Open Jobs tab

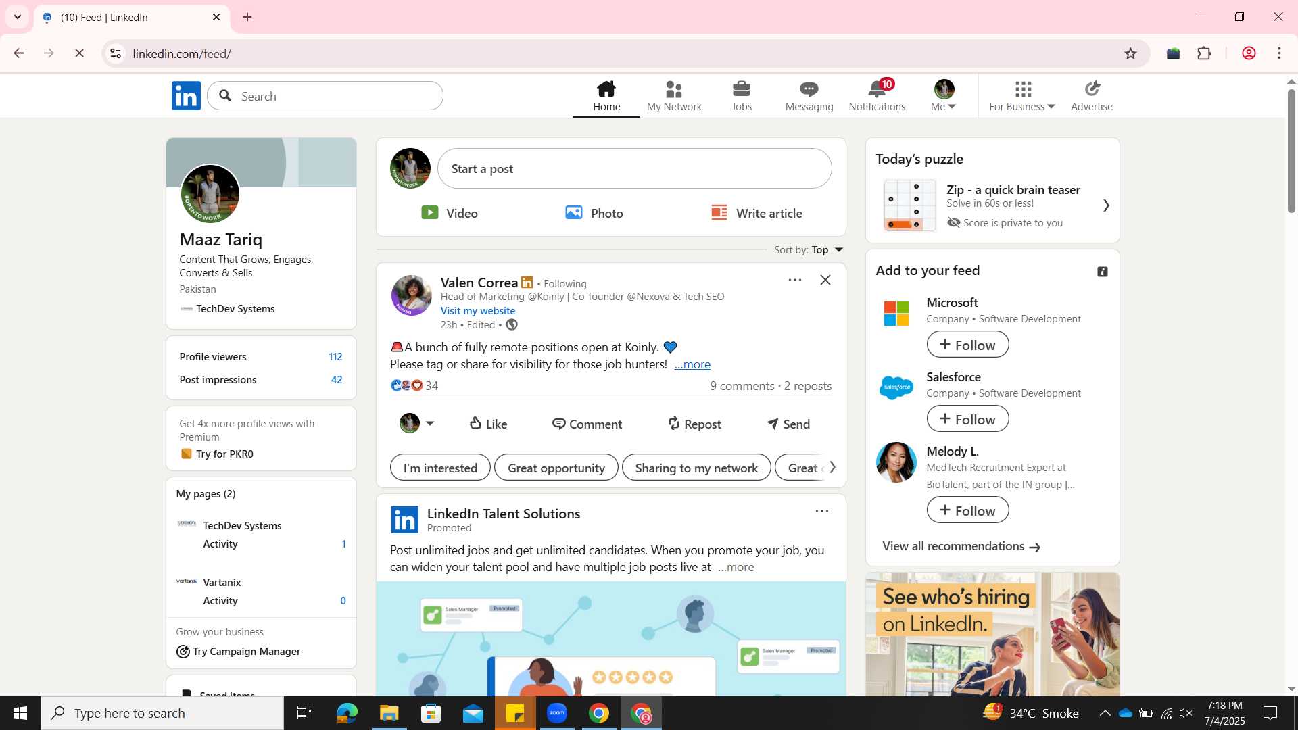click(x=742, y=96)
